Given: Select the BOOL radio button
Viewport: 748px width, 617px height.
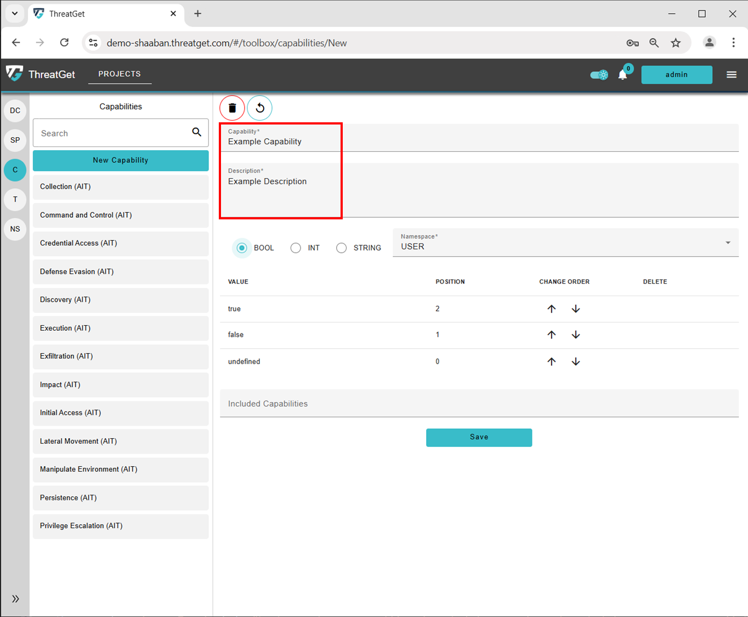Looking at the screenshot, I should click(242, 248).
